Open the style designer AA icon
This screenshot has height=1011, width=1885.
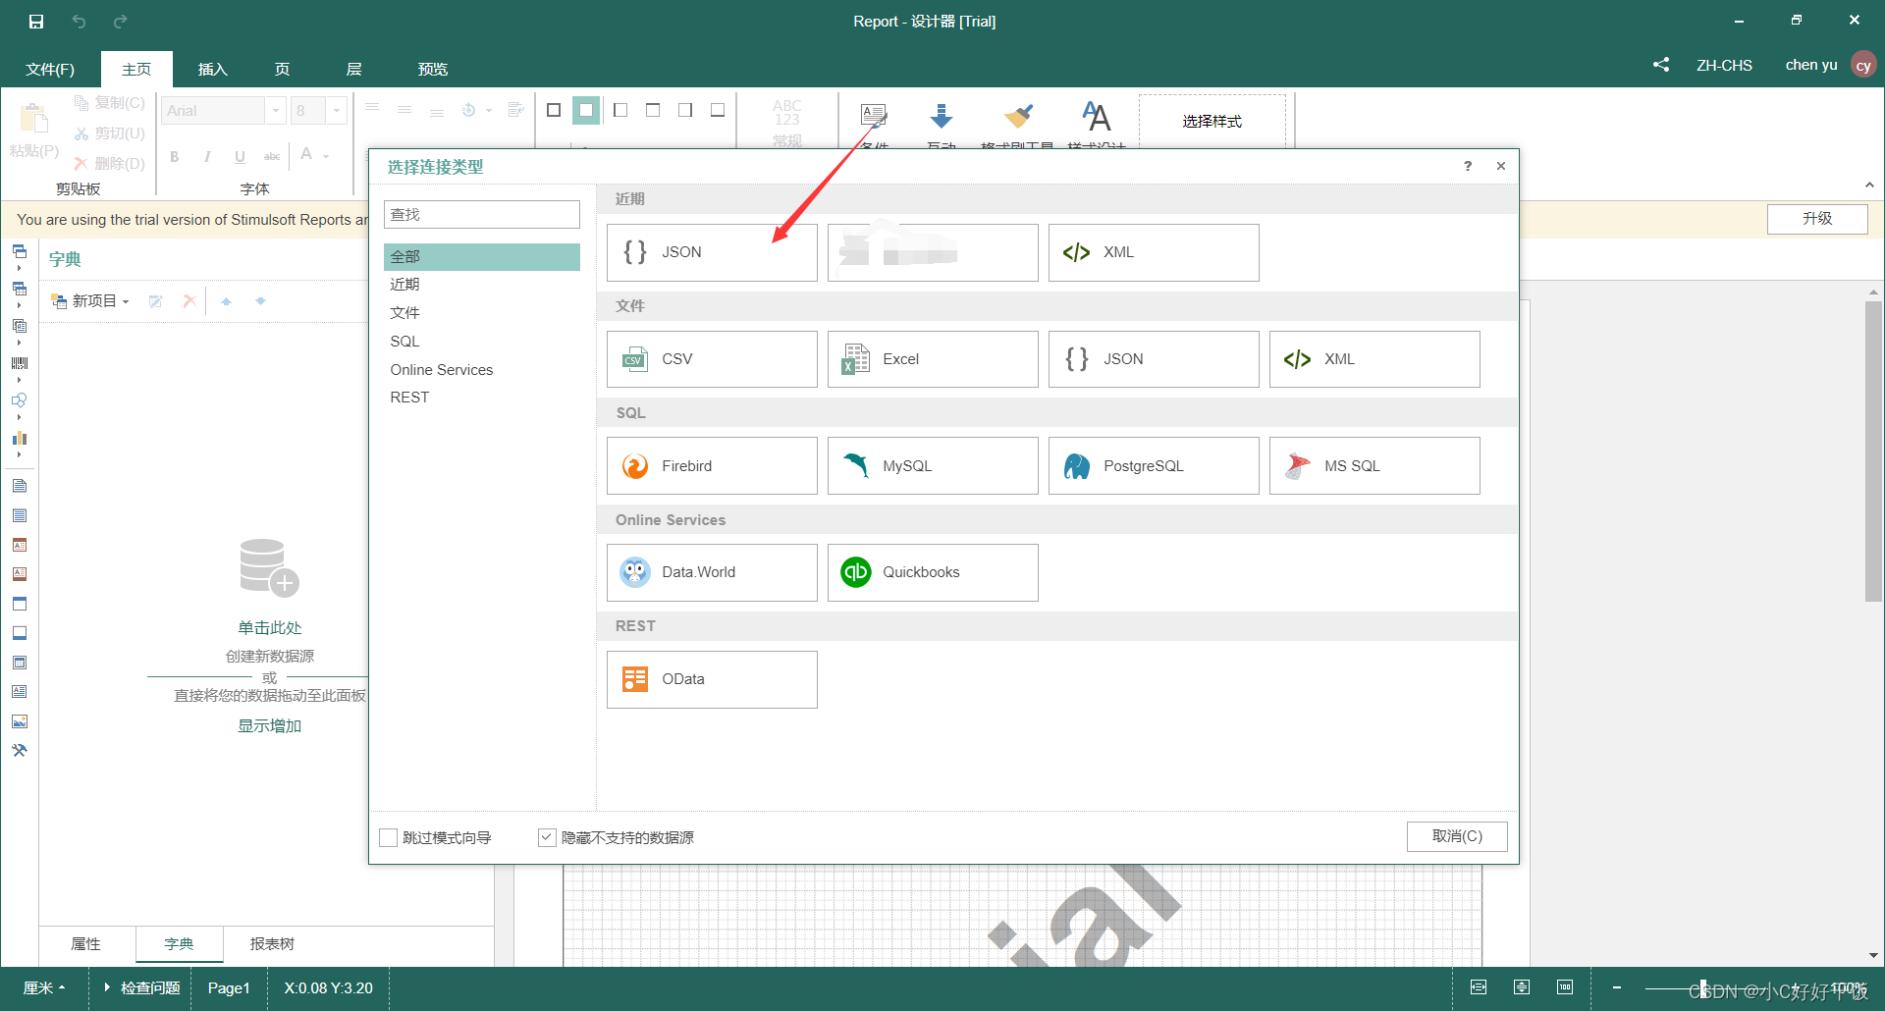click(x=1097, y=118)
